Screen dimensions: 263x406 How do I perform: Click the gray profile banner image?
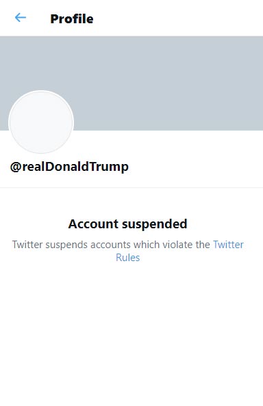click(131, 83)
